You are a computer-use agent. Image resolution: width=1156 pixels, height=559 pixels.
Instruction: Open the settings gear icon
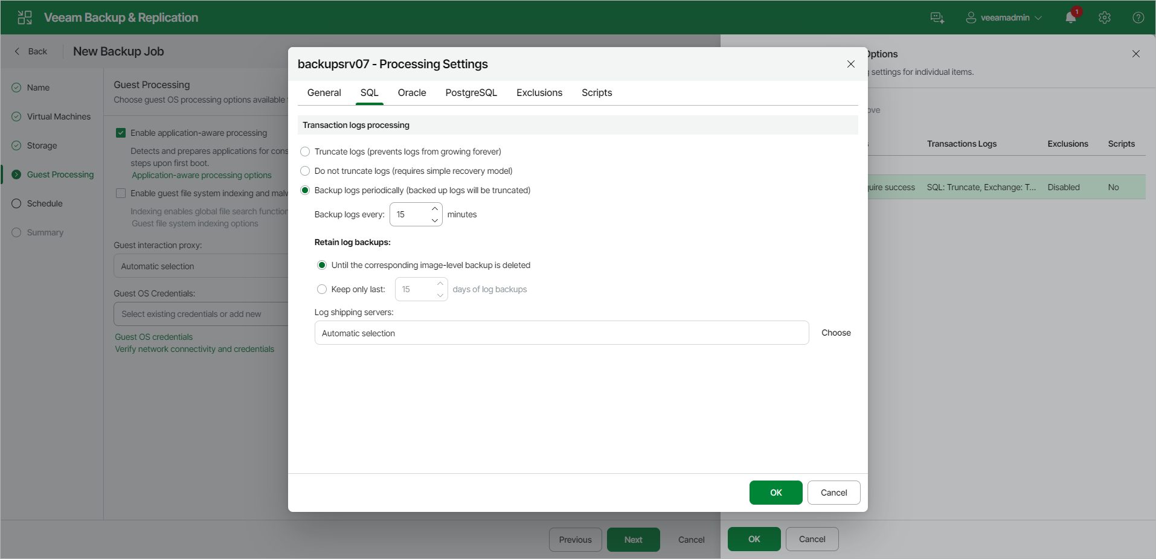1105,18
